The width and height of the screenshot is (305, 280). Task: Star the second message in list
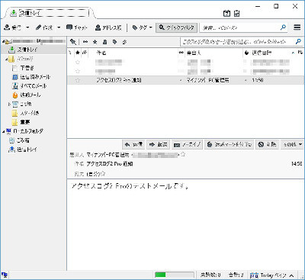78,71
